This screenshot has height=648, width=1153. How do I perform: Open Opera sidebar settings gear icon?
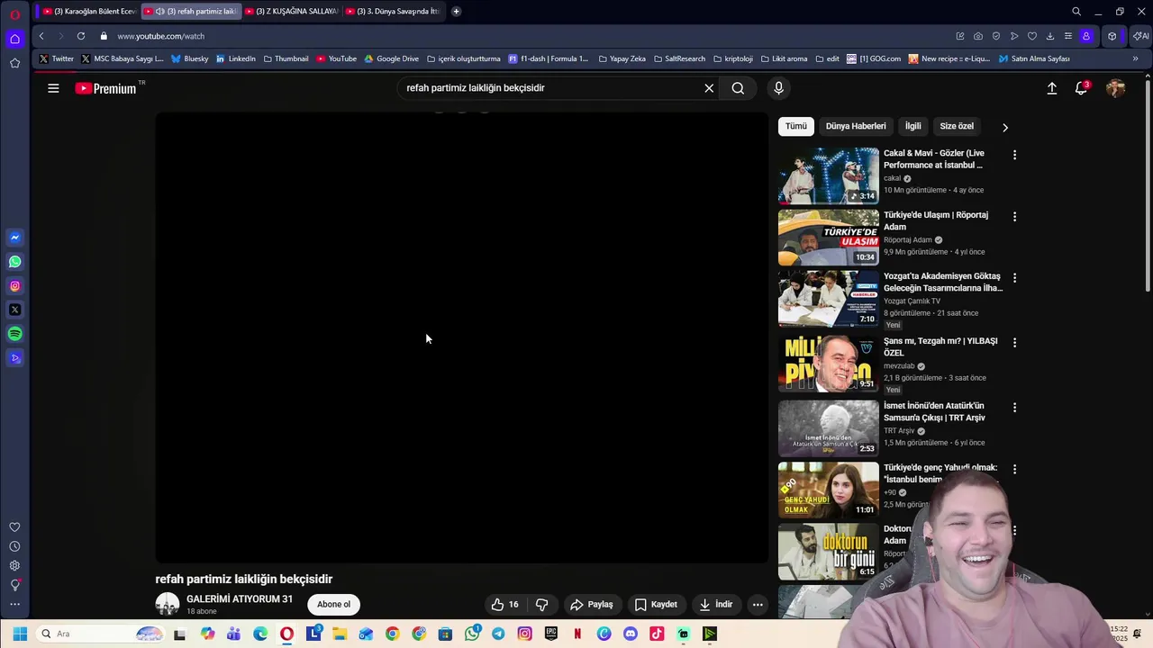click(14, 566)
